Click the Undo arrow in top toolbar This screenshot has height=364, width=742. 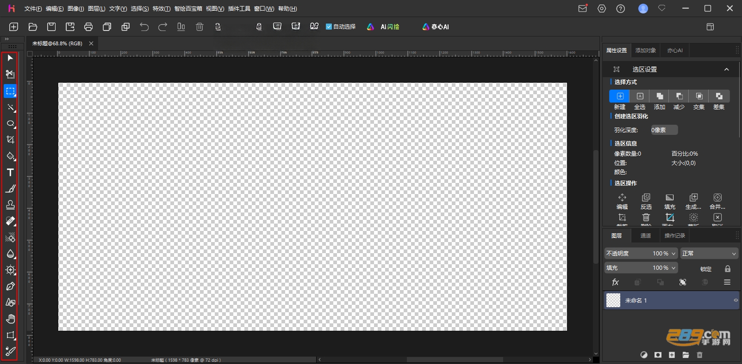click(x=144, y=27)
